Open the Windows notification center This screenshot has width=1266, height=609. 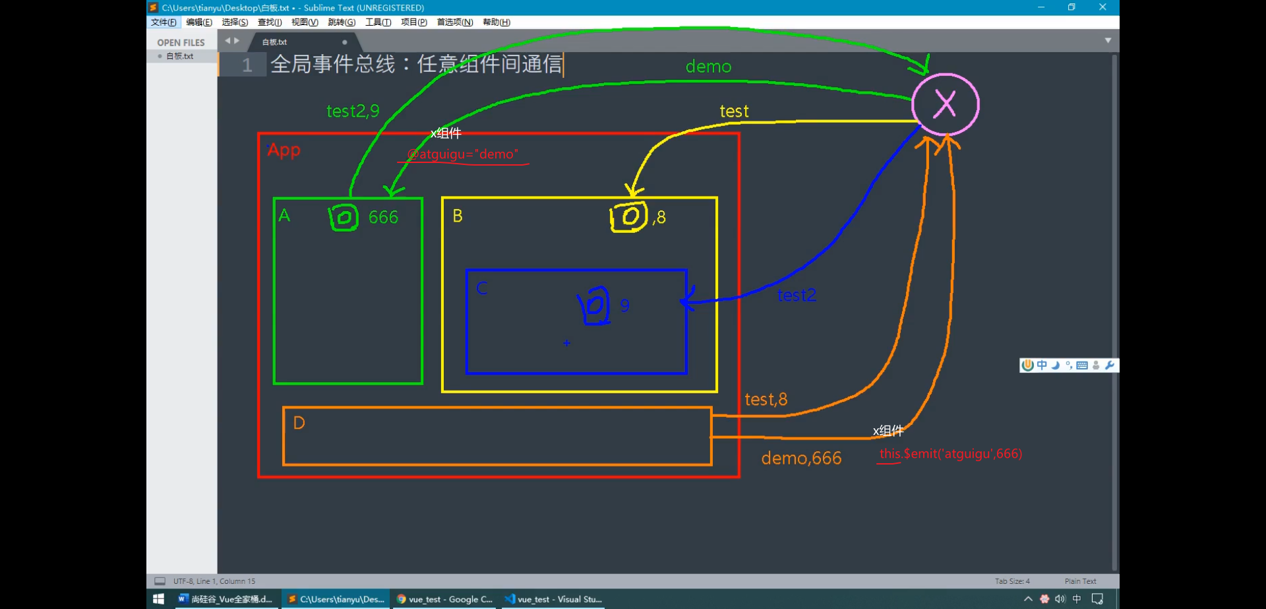(x=1097, y=599)
